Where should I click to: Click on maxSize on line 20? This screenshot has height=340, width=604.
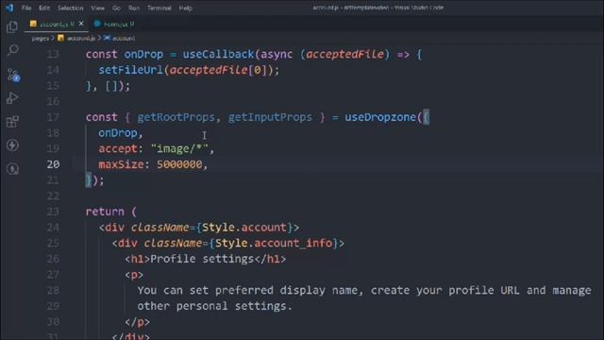(121, 164)
